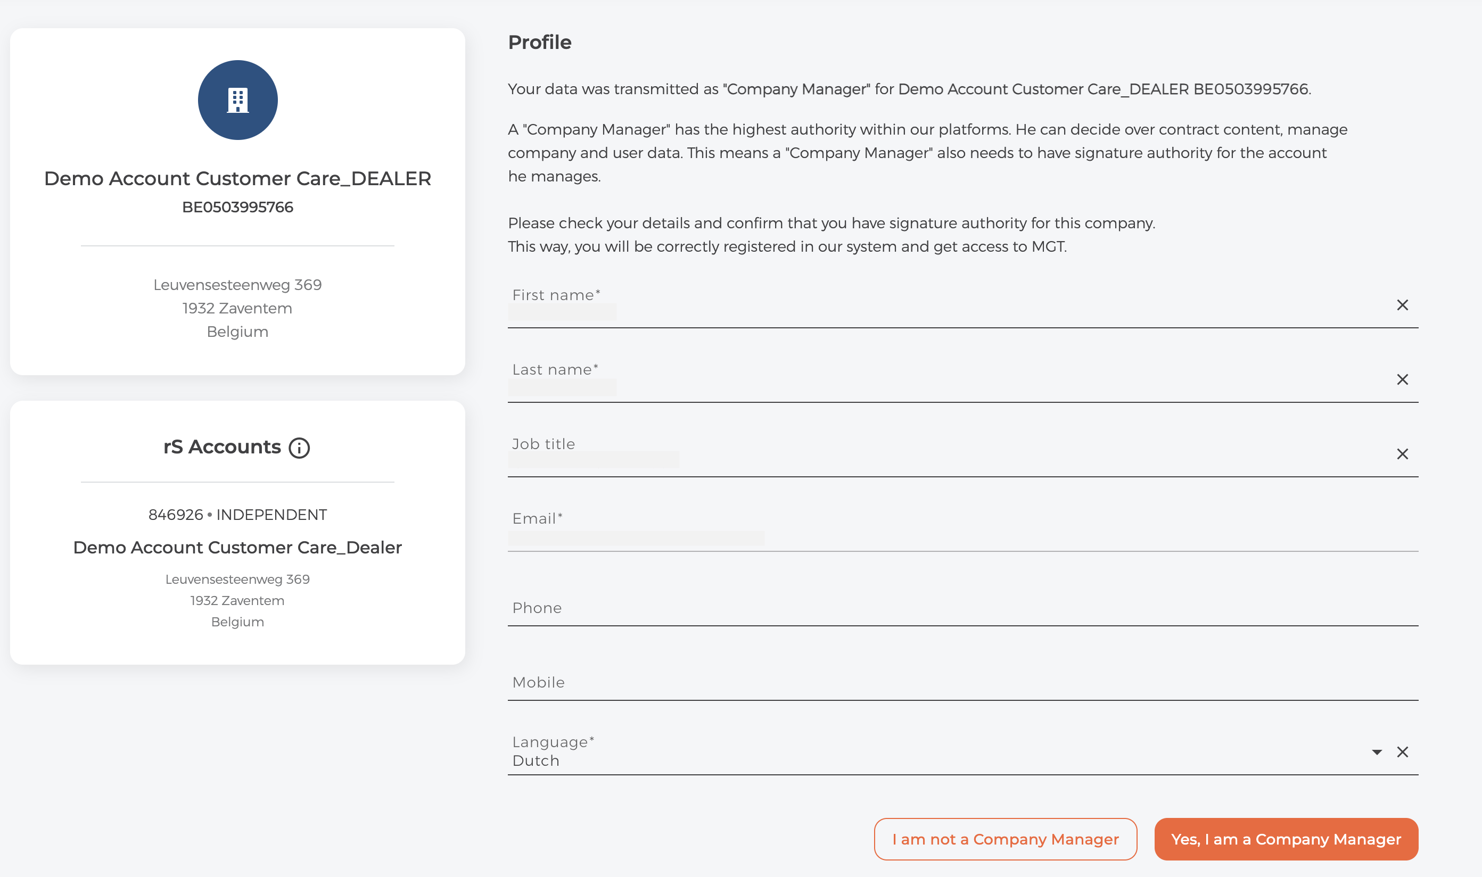Open the rS Accounts info icon
This screenshot has width=1482, height=877.
point(299,448)
